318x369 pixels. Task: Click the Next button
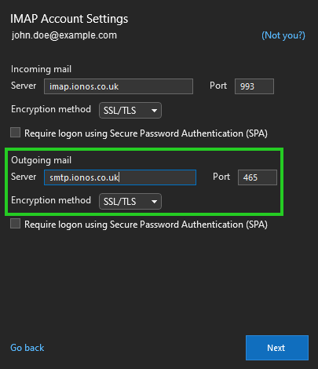[x=277, y=348]
